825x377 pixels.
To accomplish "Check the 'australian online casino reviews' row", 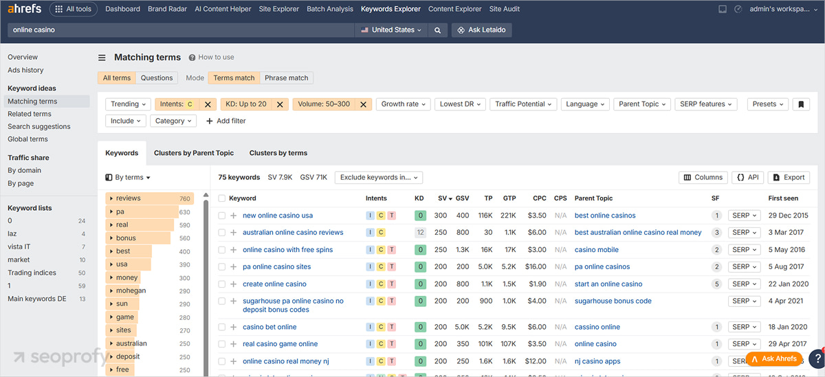I will point(221,233).
